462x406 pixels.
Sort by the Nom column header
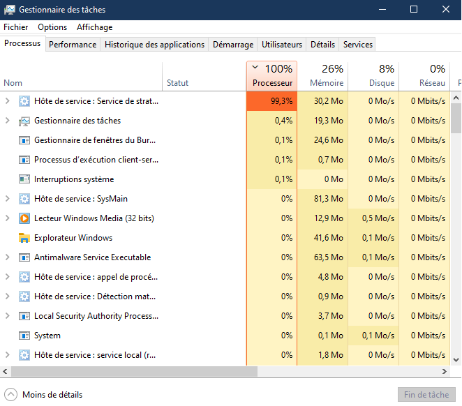click(81, 76)
